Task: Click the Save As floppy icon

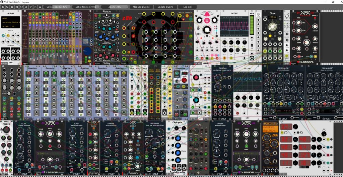Action: (17, 7)
